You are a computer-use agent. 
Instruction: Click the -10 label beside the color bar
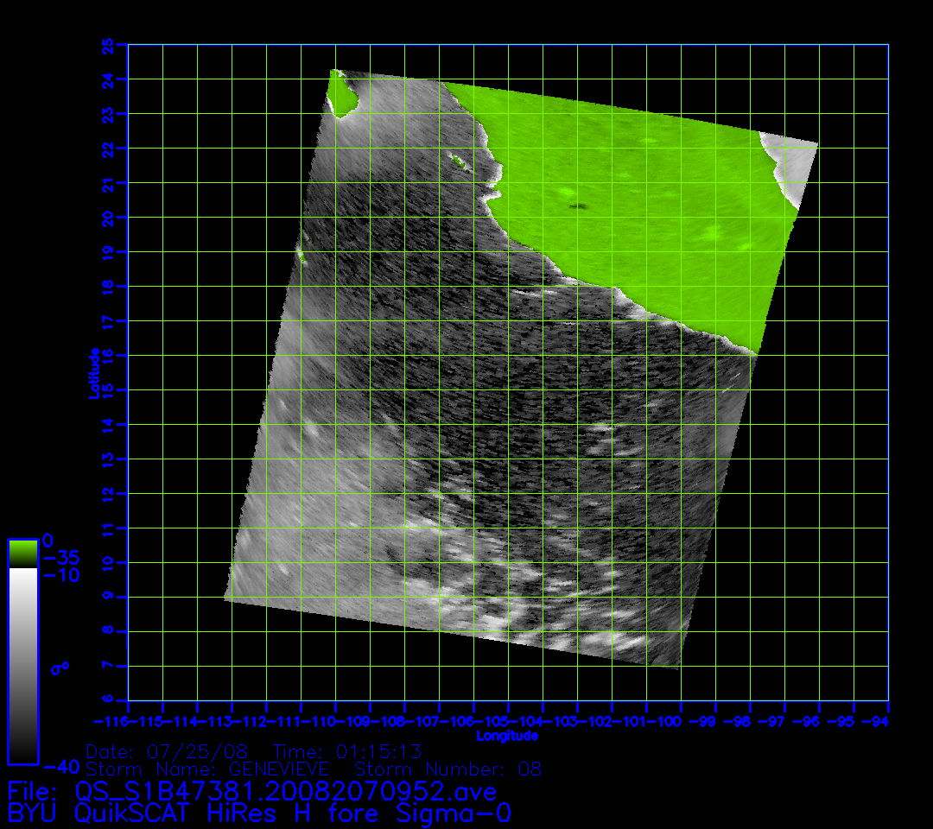[60, 575]
